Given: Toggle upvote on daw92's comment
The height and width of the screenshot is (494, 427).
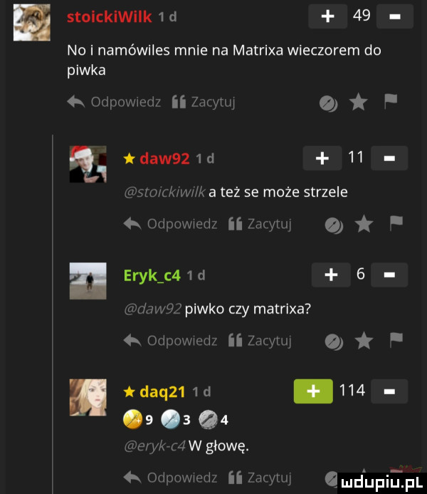Looking at the screenshot, I should coord(322,158).
